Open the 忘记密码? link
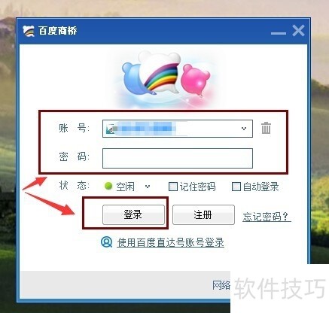Screen dimensions: 329x313 click(267, 217)
